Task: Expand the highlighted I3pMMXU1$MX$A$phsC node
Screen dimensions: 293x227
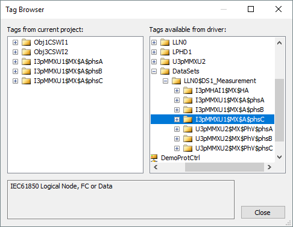Action: 177,120
